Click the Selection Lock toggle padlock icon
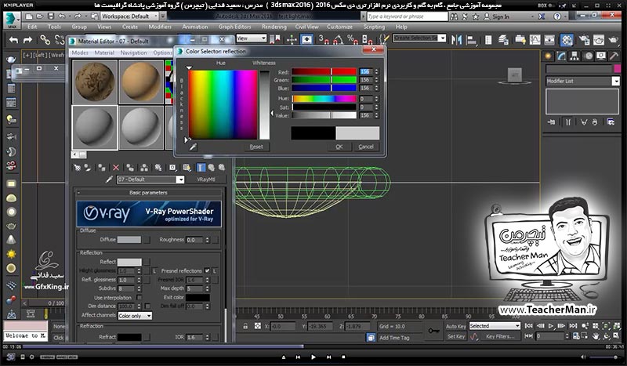 pos(245,326)
